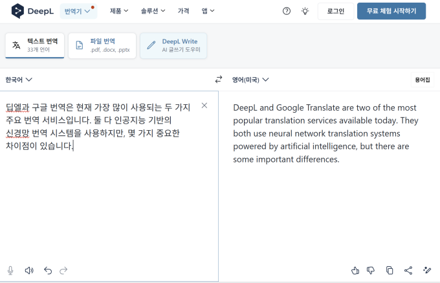The width and height of the screenshot is (440, 283).
Task: Click 무료 체험 시작하기 button
Action: pyautogui.click(x=391, y=11)
